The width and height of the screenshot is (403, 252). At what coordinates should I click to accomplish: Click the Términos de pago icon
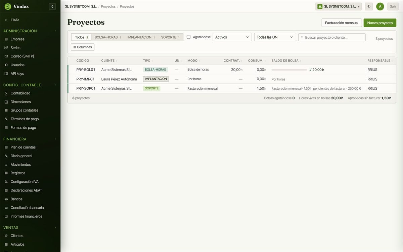point(6,119)
